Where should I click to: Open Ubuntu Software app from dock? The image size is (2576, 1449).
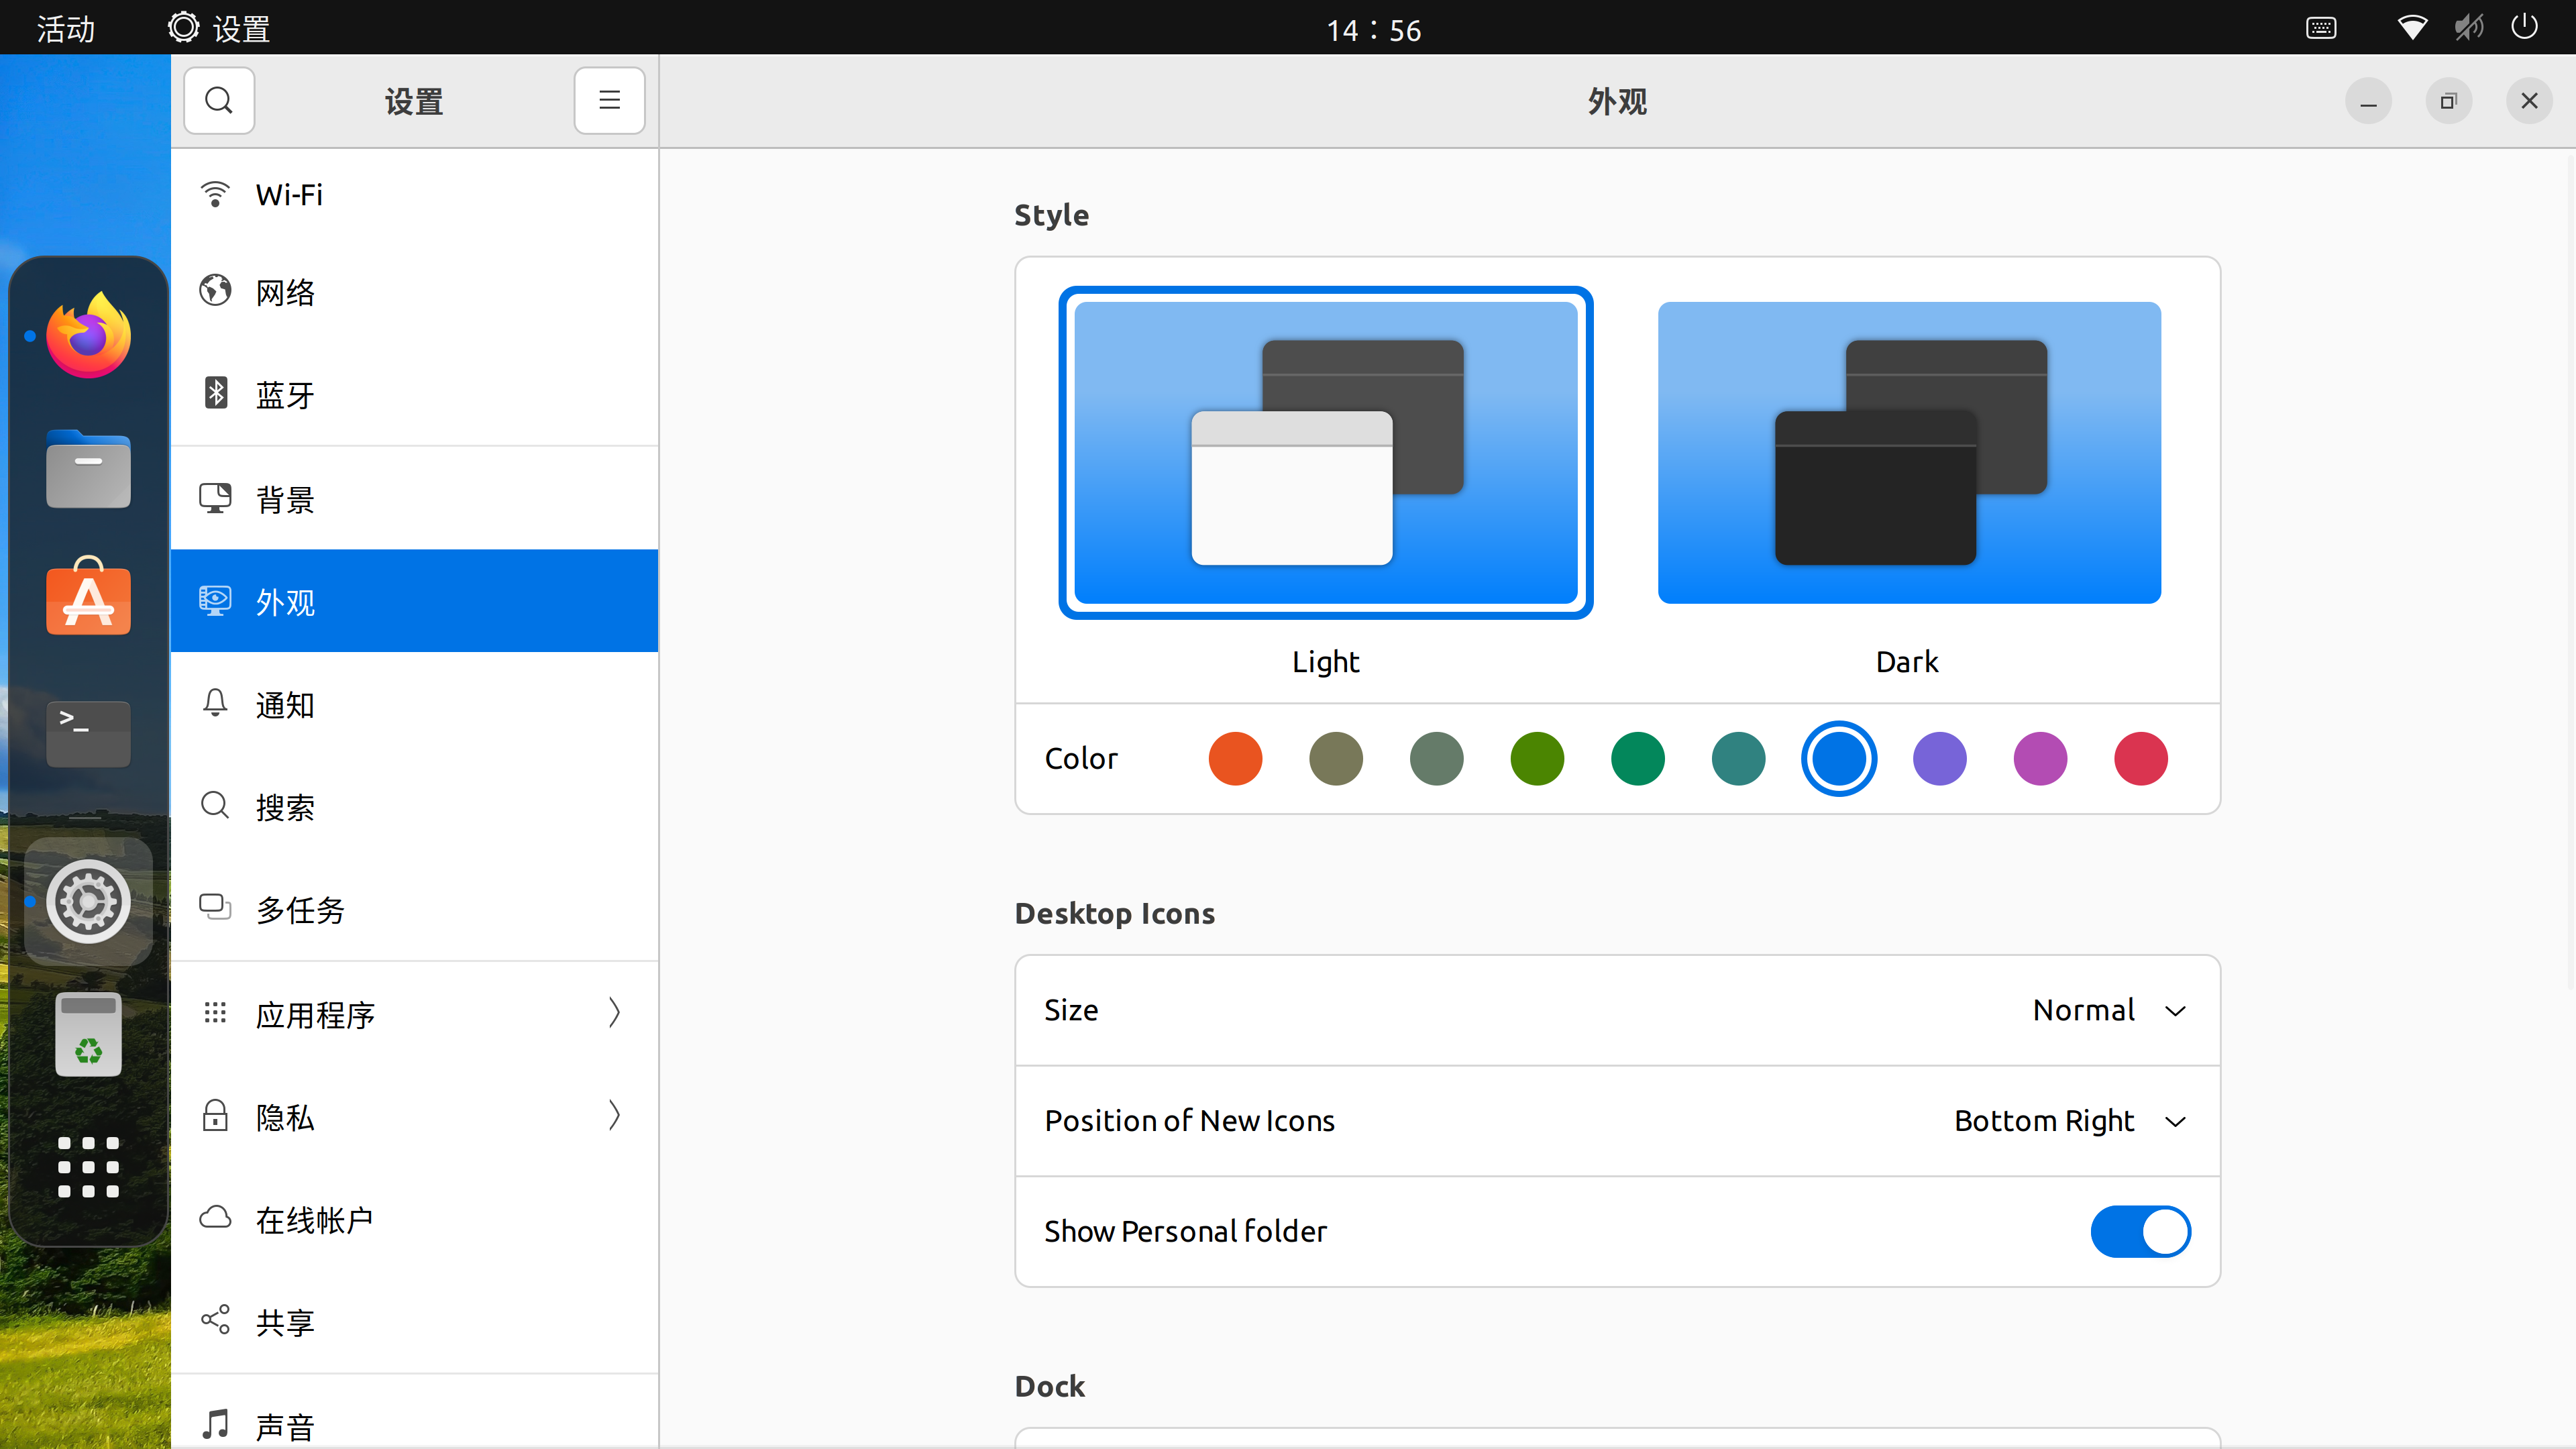88,599
